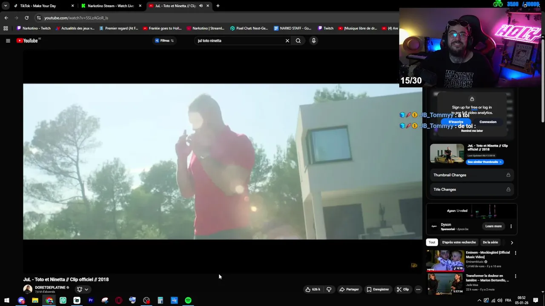This screenshot has width=545, height=306.
Task: Click Remind me later link
Action: (472, 131)
